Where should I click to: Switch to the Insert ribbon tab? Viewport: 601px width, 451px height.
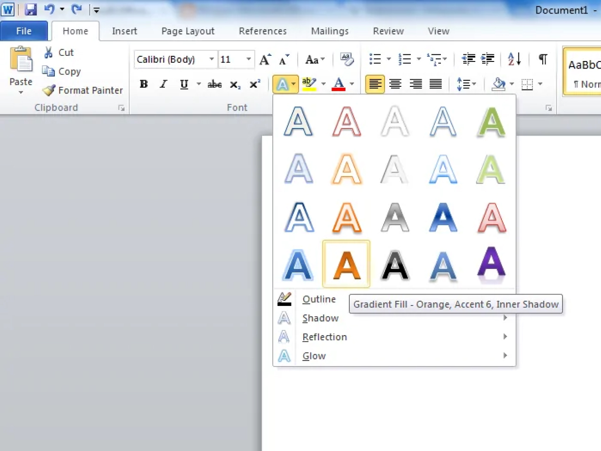click(124, 31)
